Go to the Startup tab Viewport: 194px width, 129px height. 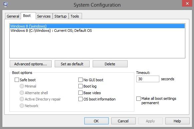click(60, 16)
